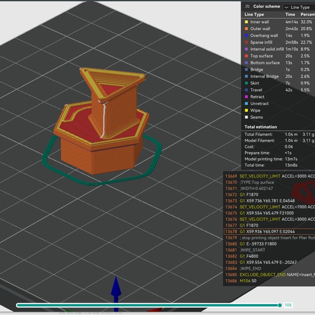Click the horizontal move slider handle
315x315 pixels.
(280, 305)
